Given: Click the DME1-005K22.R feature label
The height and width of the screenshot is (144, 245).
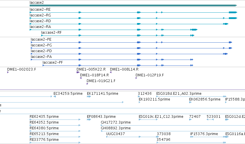Looking at the screenshot, I should [91, 69].
